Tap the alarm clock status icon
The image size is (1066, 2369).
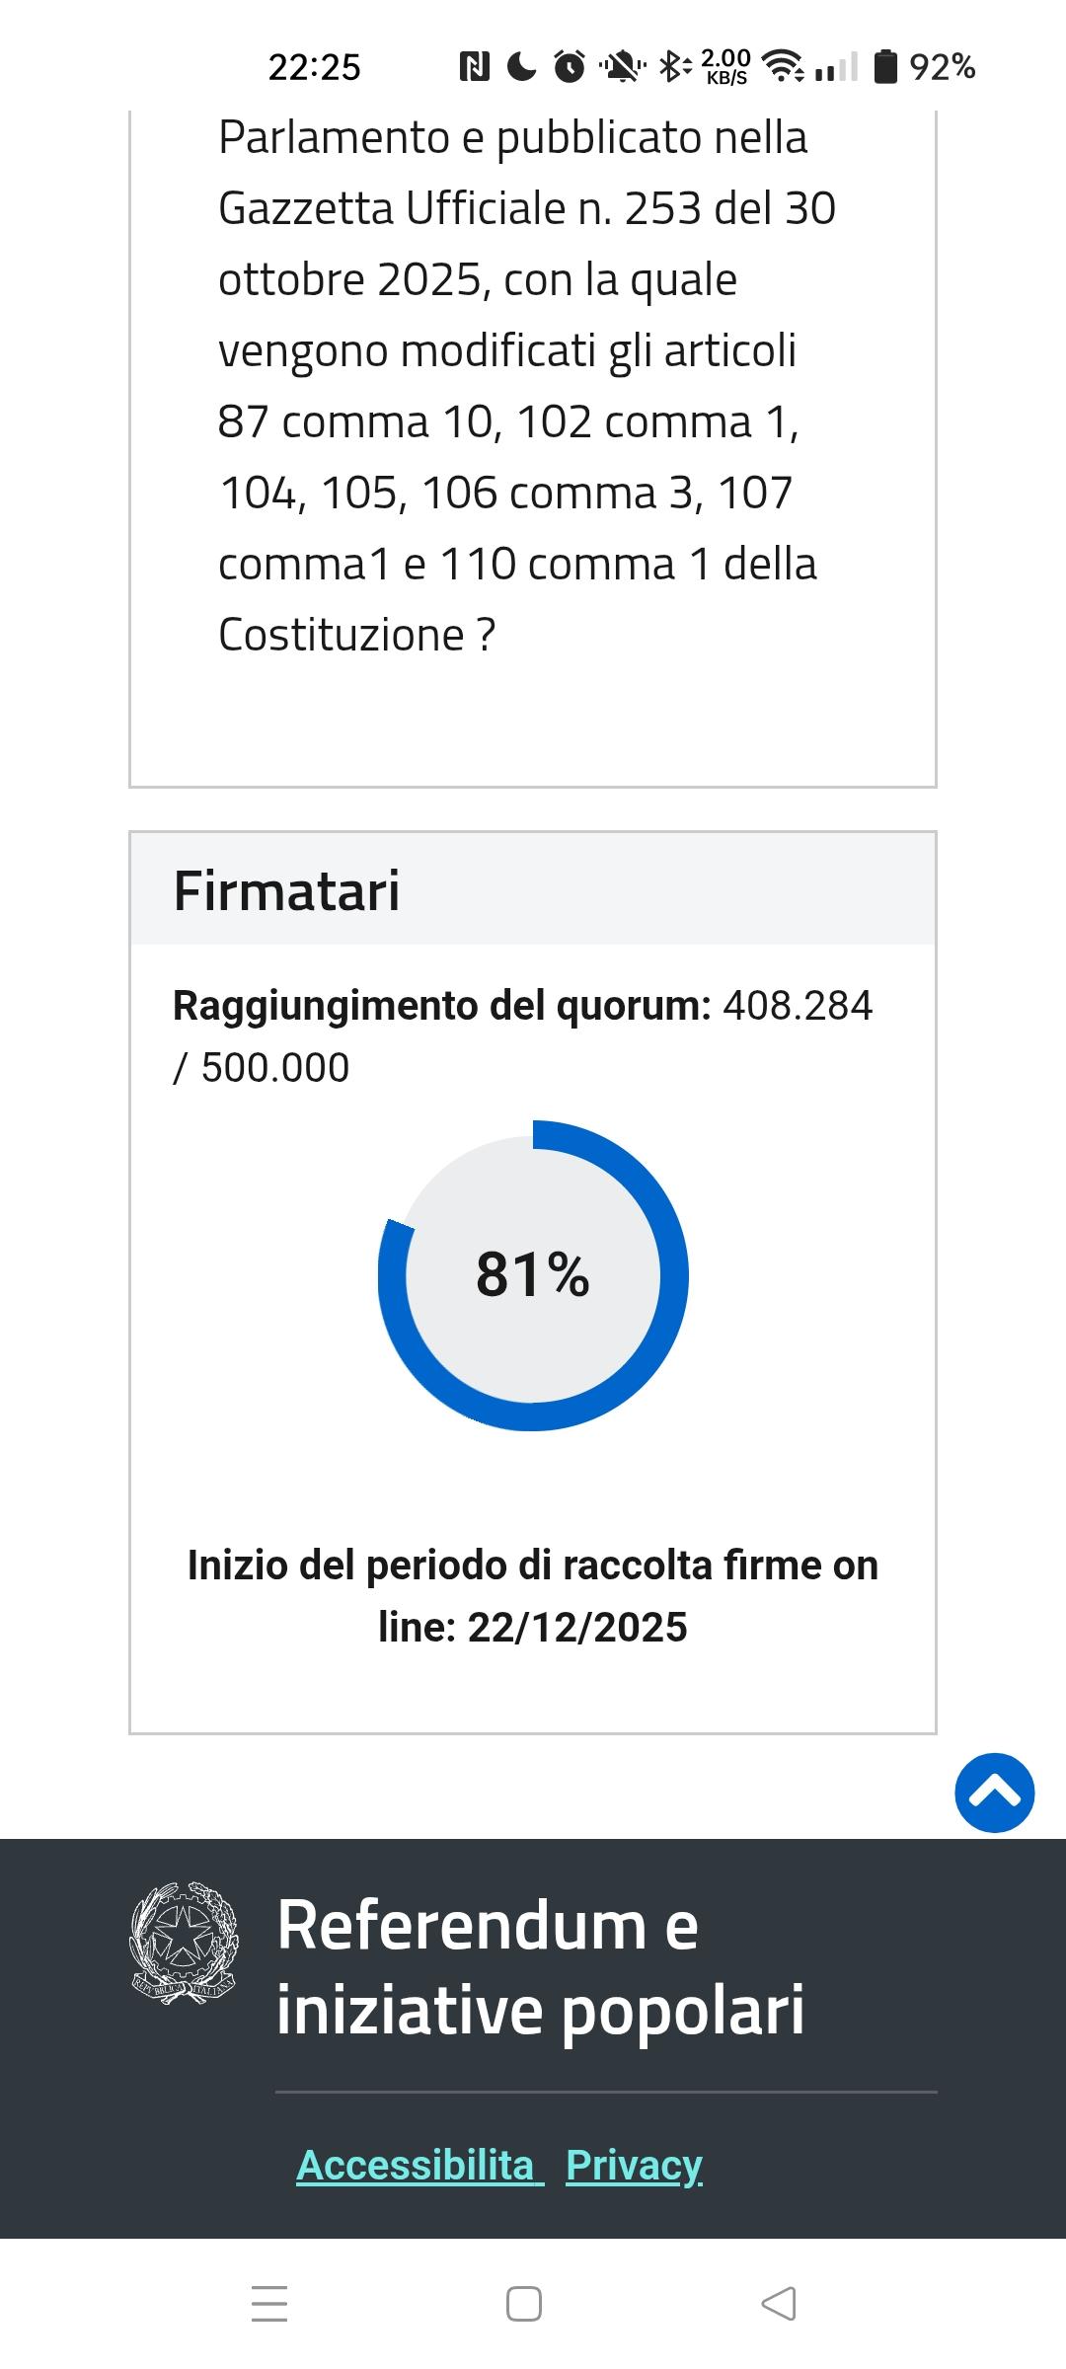[x=570, y=67]
